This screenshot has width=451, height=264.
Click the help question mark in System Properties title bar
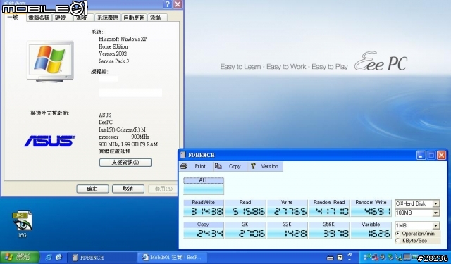[x=168, y=4]
